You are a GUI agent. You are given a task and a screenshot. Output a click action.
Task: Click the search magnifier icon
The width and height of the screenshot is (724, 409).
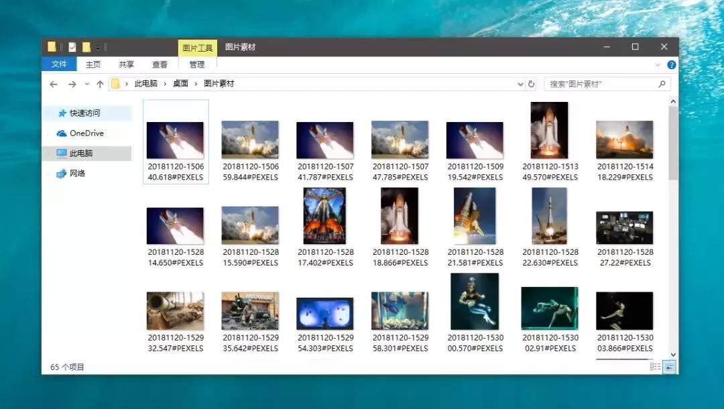click(662, 84)
